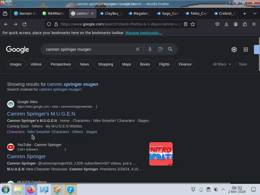Viewport: 260px width, 195px height.
Task: Switch to Fekio_Cam tab
Action: pos(197,13)
